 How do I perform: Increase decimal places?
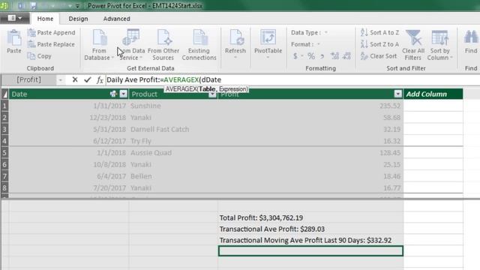pos(334,56)
